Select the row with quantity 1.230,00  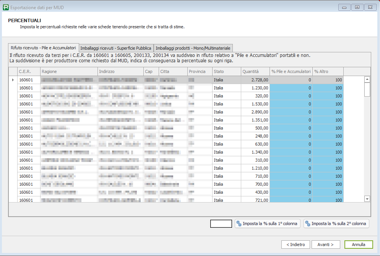coord(255,88)
